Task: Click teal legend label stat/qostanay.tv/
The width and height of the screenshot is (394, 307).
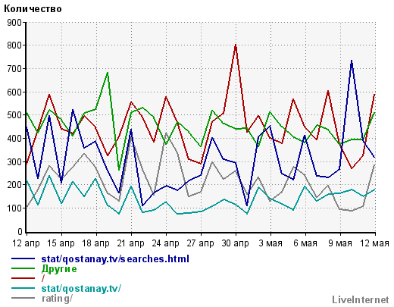Action: pyautogui.click(x=81, y=289)
